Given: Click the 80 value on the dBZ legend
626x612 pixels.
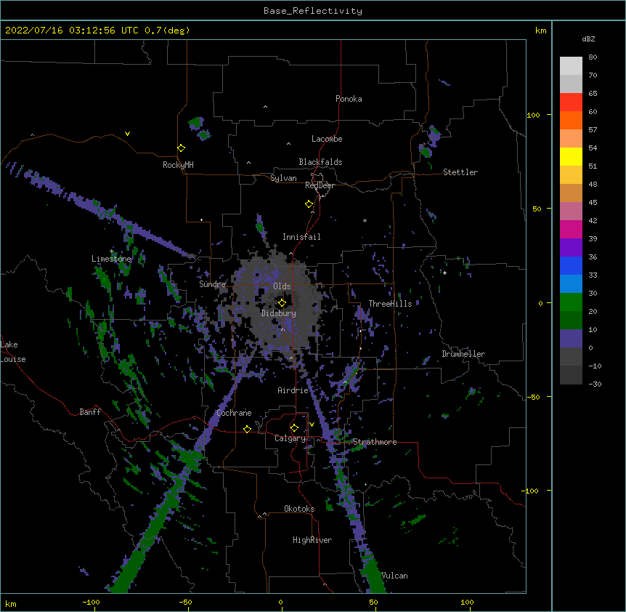Looking at the screenshot, I should click(593, 57).
